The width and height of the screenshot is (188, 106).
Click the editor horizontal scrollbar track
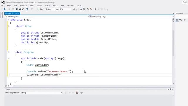(x=92, y=86)
